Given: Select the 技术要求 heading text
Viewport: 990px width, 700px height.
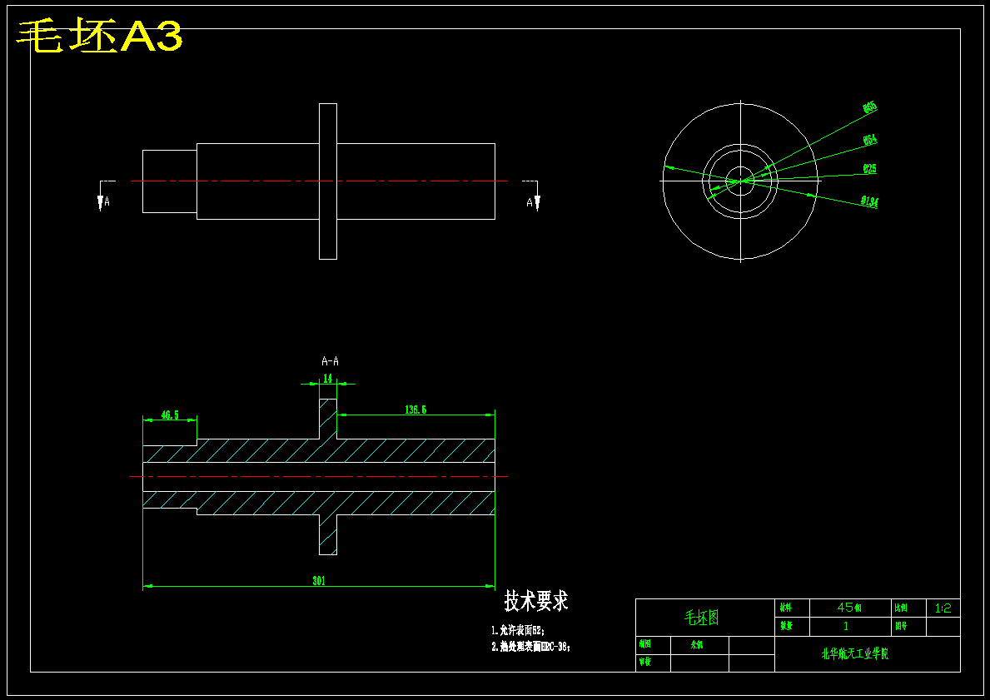Looking at the screenshot, I should coord(536,601).
